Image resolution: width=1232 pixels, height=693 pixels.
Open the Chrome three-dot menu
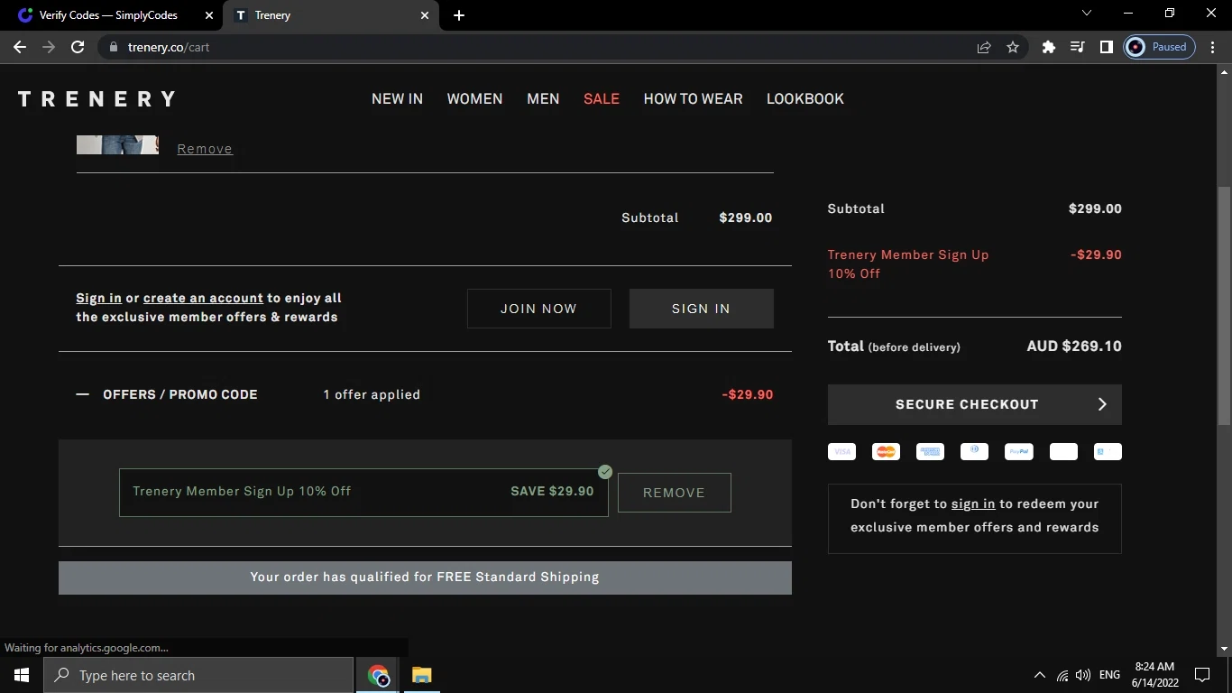(1213, 47)
